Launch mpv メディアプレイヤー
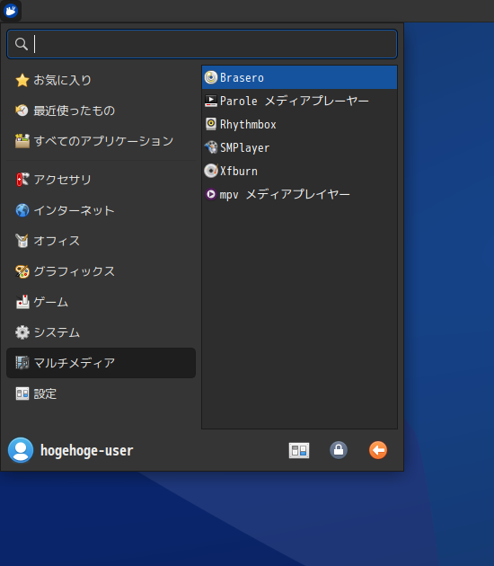494x566 pixels. point(299,195)
